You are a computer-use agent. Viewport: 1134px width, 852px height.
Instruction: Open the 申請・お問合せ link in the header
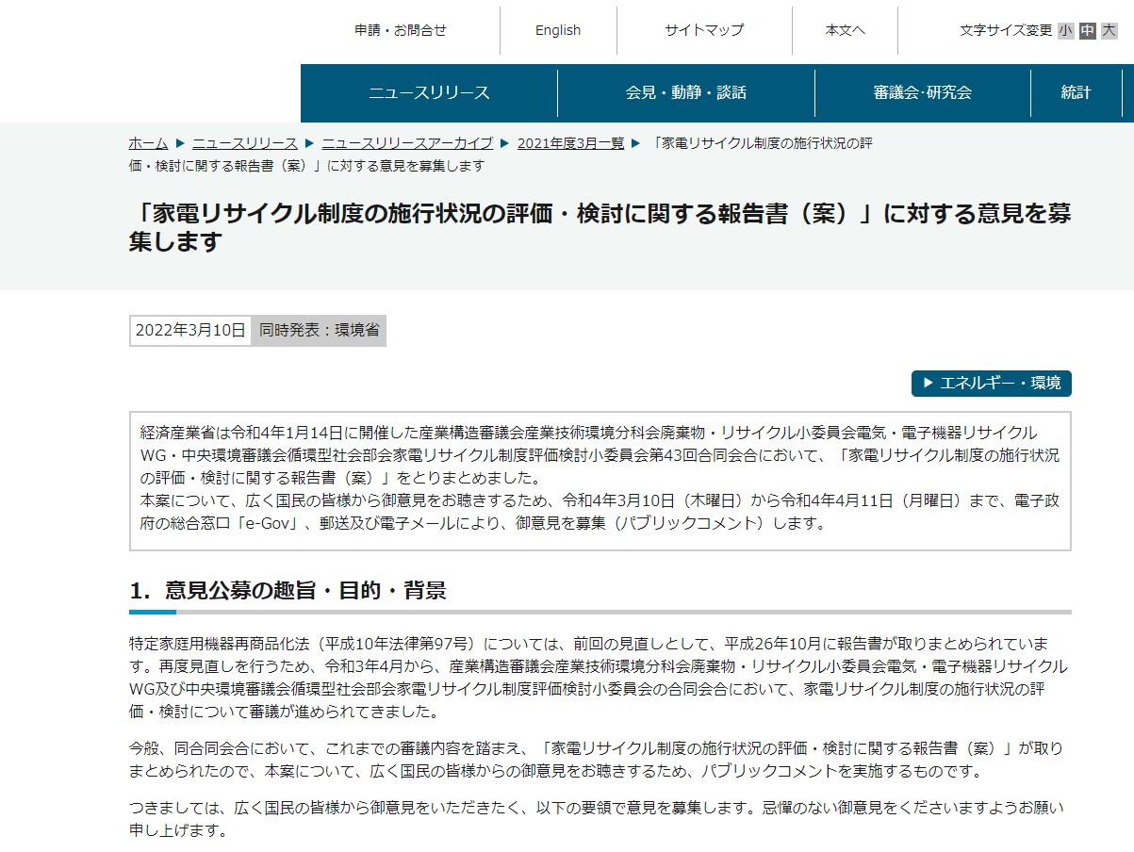401,30
